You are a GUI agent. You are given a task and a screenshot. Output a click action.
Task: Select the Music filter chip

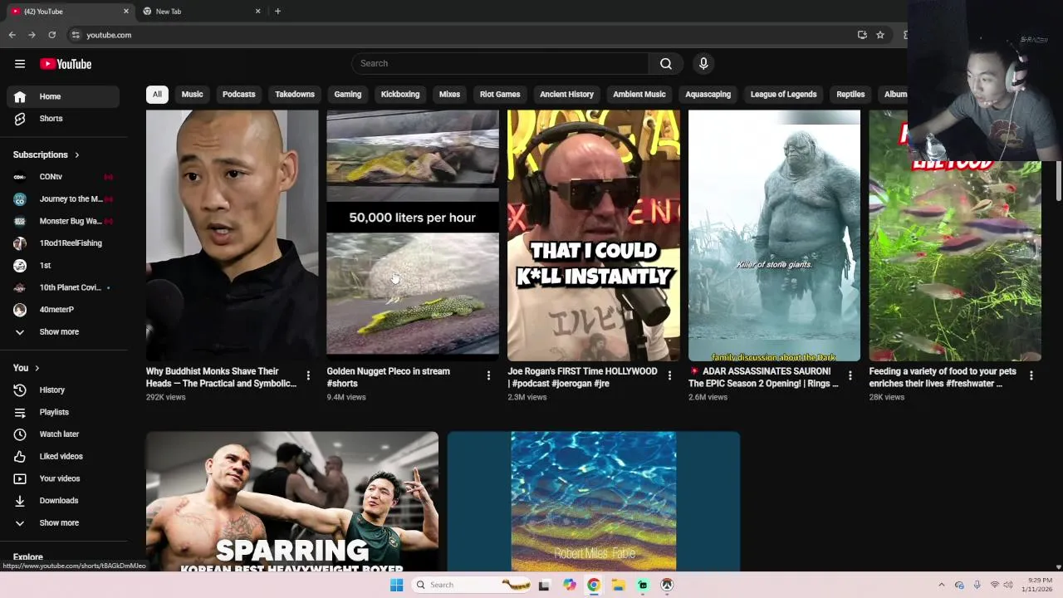pyautogui.click(x=192, y=94)
